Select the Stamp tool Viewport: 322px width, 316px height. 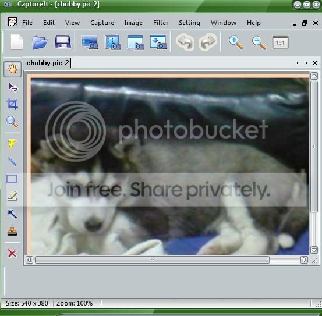pos(12,232)
